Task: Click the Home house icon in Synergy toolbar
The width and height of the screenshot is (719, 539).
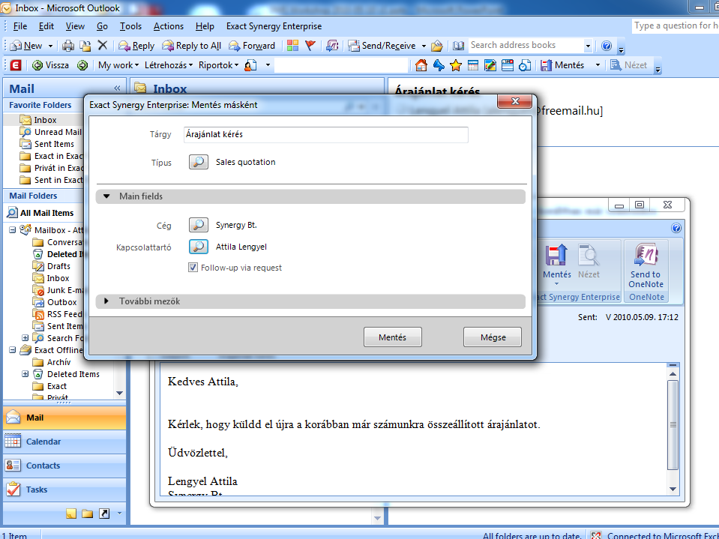Action: [x=421, y=65]
